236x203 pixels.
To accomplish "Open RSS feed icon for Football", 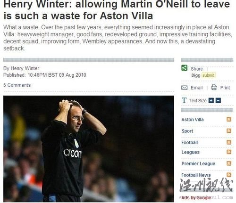I will (x=229, y=142).
